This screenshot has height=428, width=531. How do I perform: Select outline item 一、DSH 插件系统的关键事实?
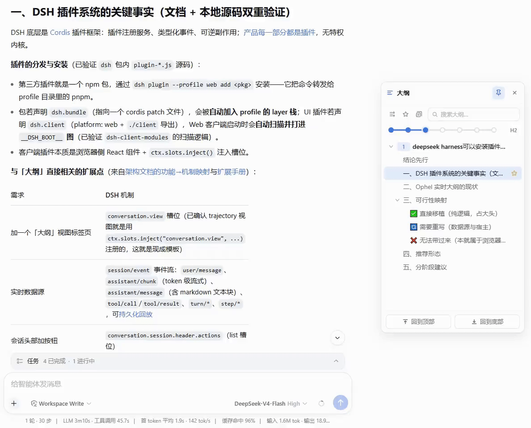pyautogui.click(x=453, y=173)
